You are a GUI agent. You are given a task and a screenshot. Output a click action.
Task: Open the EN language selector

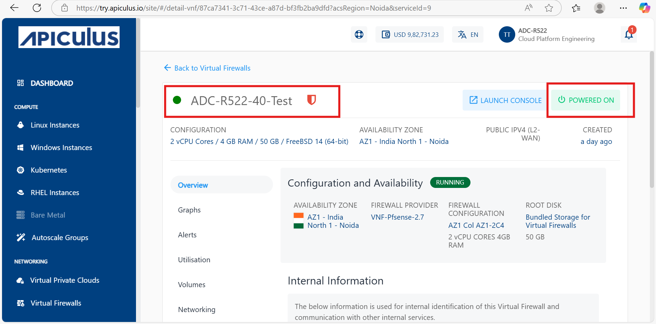467,34
